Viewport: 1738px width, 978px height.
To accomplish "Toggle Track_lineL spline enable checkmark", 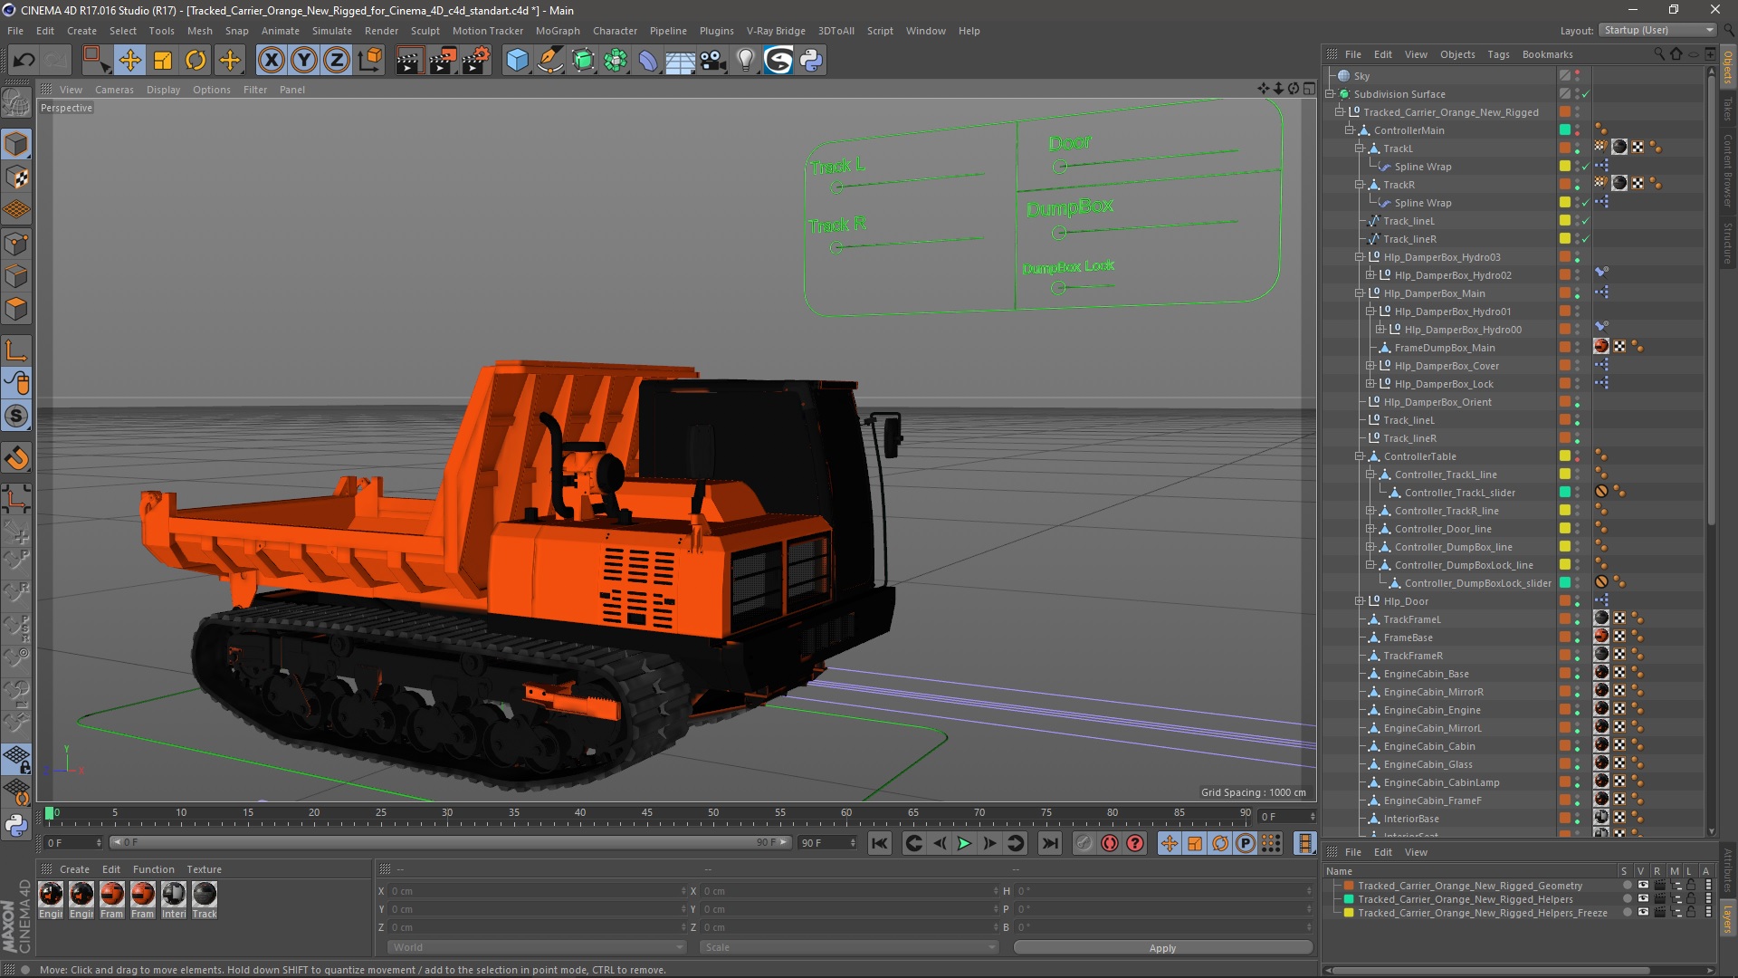I will click(x=1586, y=221).
